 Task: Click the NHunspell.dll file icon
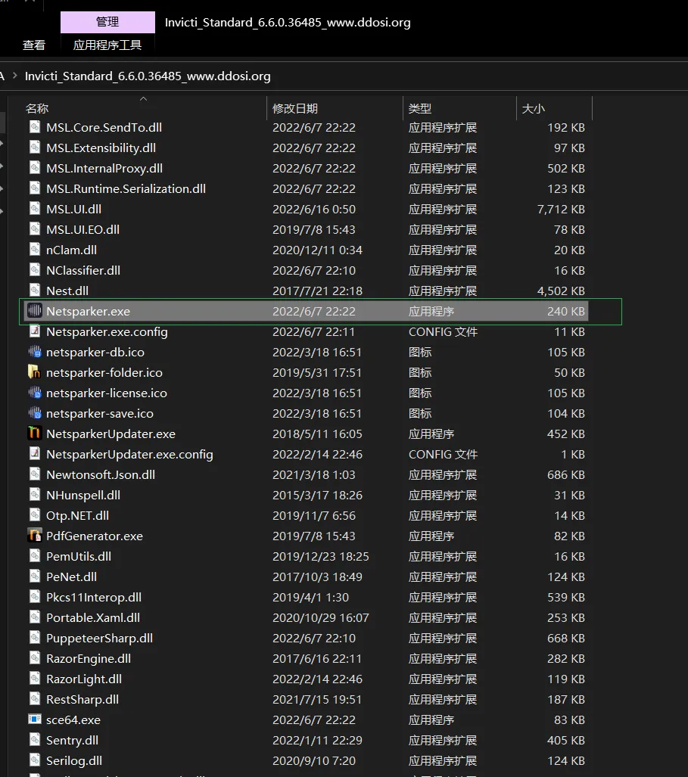[35, 495]
